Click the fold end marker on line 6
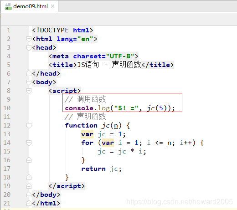Image resolution: width=237 pixels, height=210 pixels. 29,73
